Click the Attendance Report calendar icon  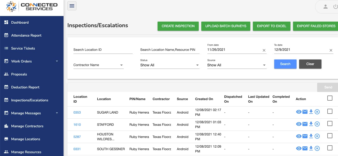pos(6,35)
